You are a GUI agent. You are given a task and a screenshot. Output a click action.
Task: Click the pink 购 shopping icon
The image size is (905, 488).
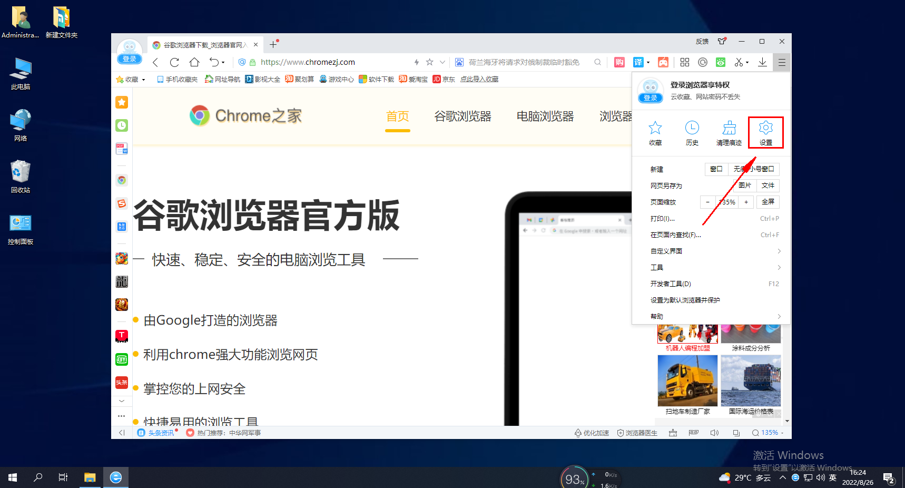click(619, 62)
